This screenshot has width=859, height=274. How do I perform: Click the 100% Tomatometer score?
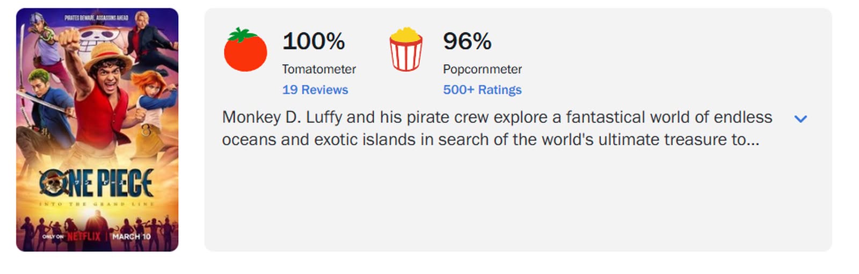[x=314, y=41]
